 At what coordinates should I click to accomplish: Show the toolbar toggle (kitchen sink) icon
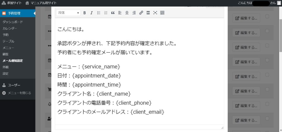162,13
